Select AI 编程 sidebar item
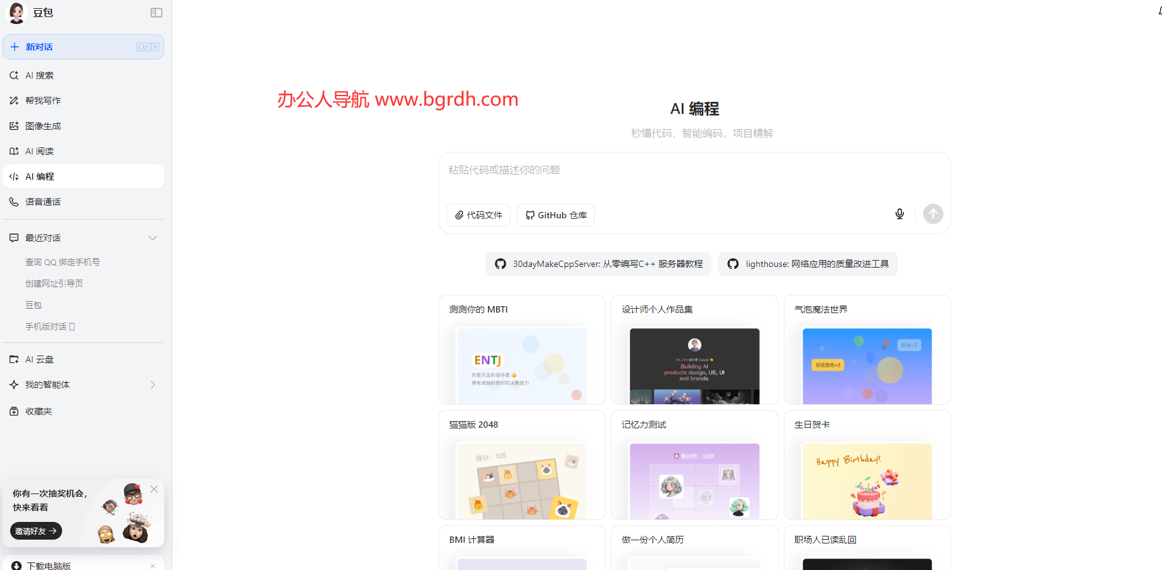 click(83, 177)
